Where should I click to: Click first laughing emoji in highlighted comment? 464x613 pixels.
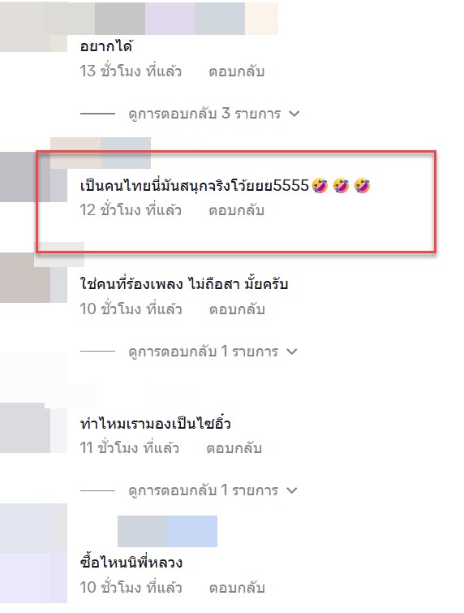(320, 185)
